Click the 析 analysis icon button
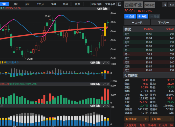Image resolution: width=175 pixels, height=127 pixels. (x=165, y=5)
